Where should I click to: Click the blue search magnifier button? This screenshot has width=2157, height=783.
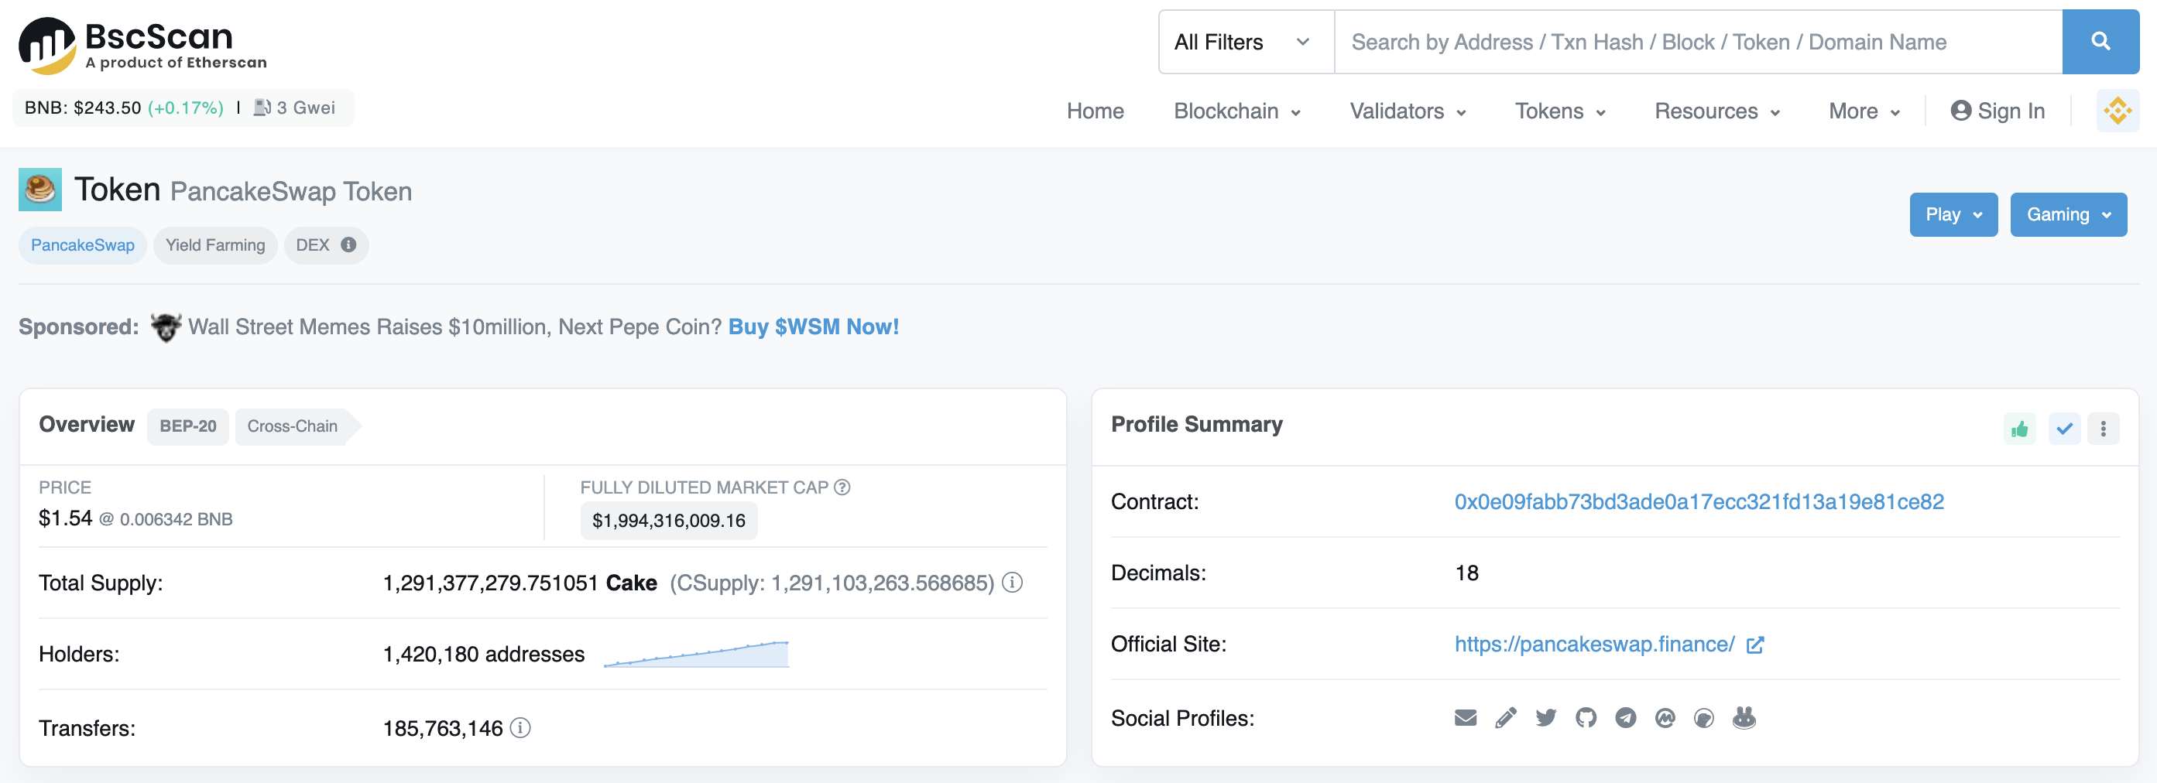(2100, 42)
